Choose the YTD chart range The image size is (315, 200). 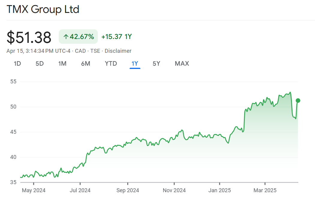pos(111,64)
